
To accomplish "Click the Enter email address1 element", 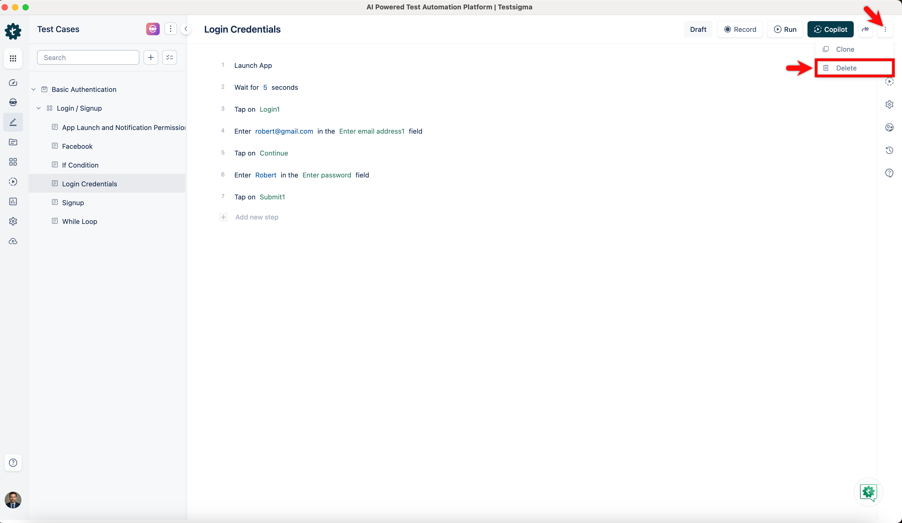I will click(372, 131).
